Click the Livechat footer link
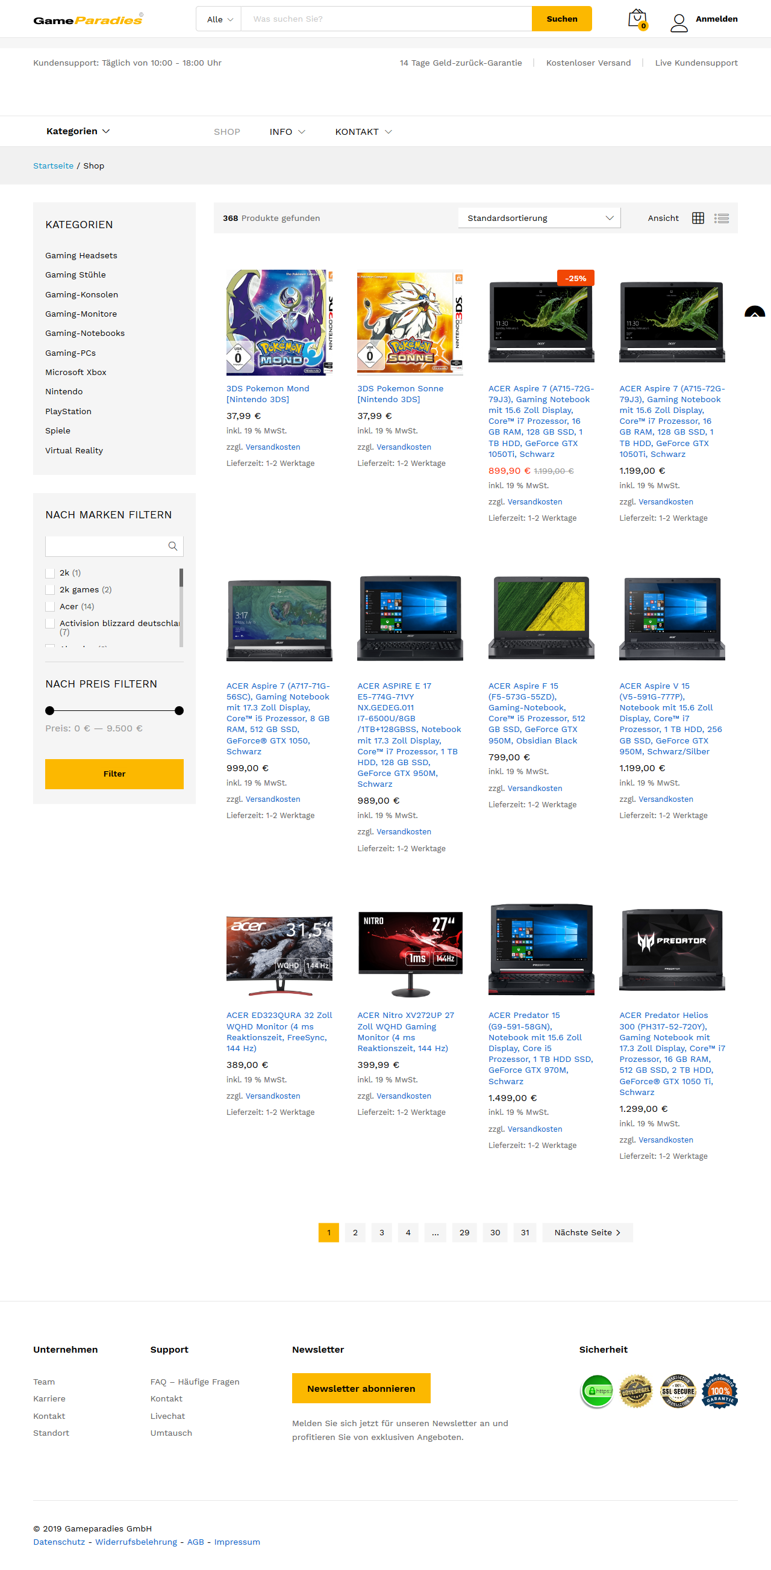Screen dimensions: 771x1570 [x=167, y=1416]
